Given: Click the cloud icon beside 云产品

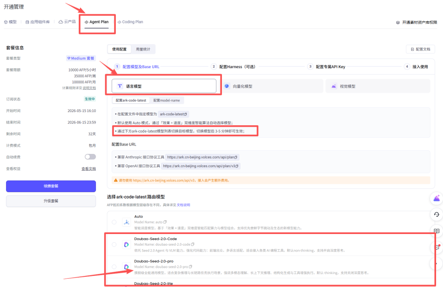Looking at the screenshot, I should pyautogui.click(x=60, y=22).
